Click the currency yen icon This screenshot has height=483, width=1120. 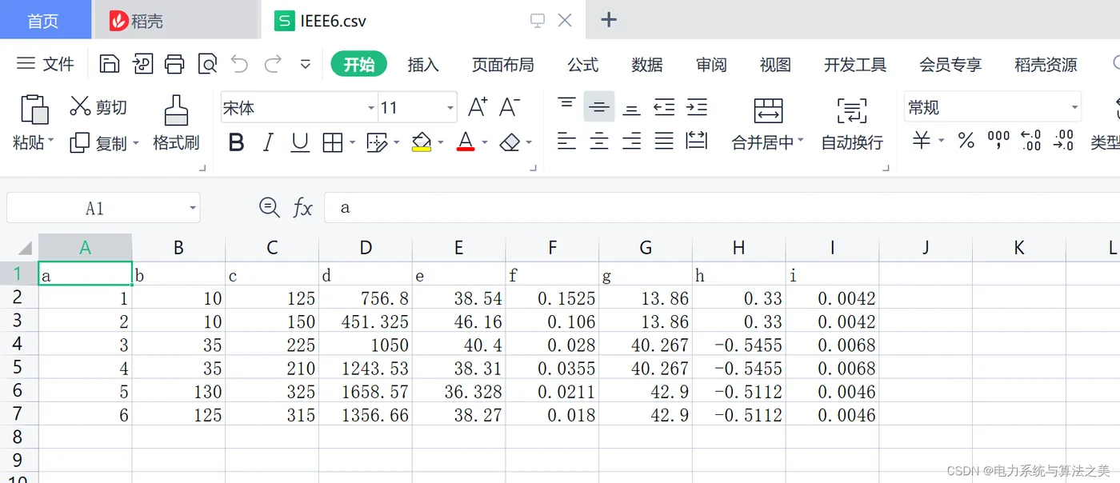[922, 142]
